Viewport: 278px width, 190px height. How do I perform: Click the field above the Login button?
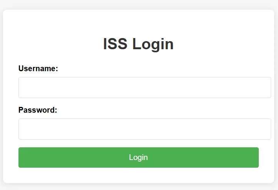tap(145, 129)
